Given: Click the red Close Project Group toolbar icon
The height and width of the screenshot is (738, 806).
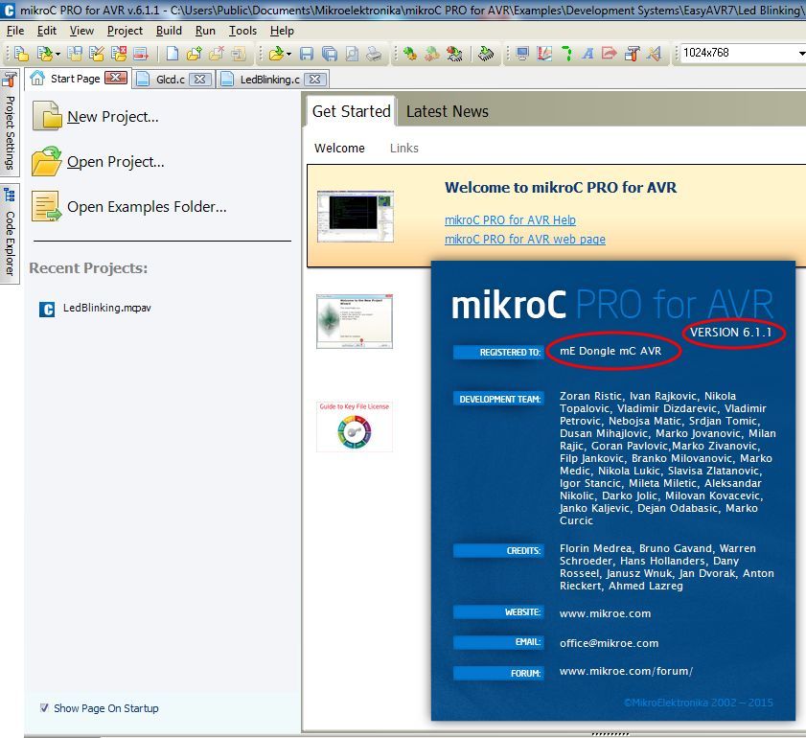Looking at the screenshot, I should pos(140,54).
